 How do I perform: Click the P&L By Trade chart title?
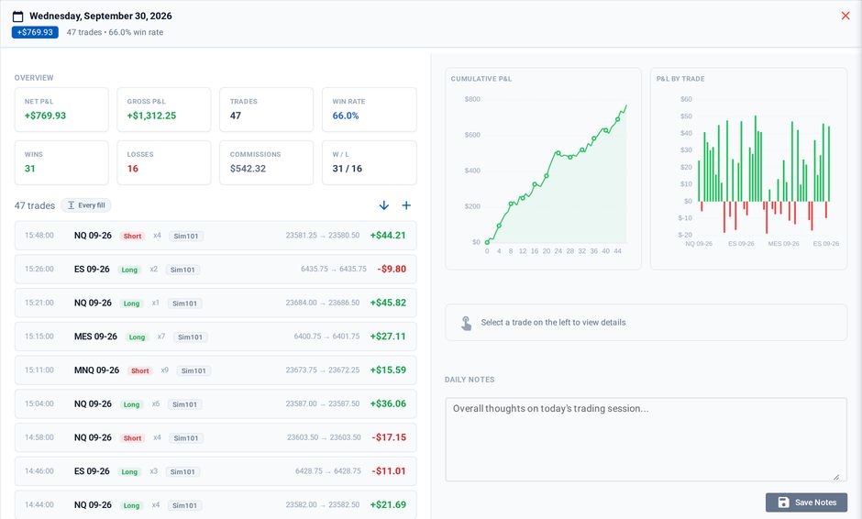(680, 79)
